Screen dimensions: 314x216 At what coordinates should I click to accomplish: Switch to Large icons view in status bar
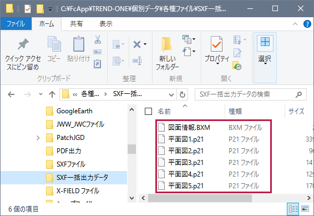[305, 209]
